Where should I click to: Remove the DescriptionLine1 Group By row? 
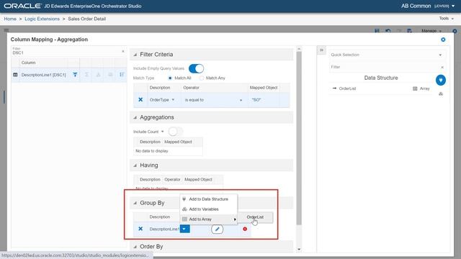point(140,229)
